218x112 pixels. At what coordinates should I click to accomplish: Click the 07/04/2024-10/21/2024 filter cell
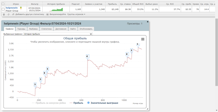(x=35, y=9)
